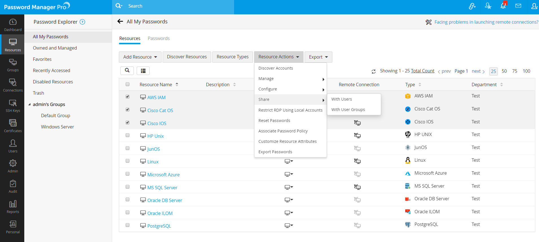Expand the Export dropdown button
539x242 pixels.
click(318, 57)
